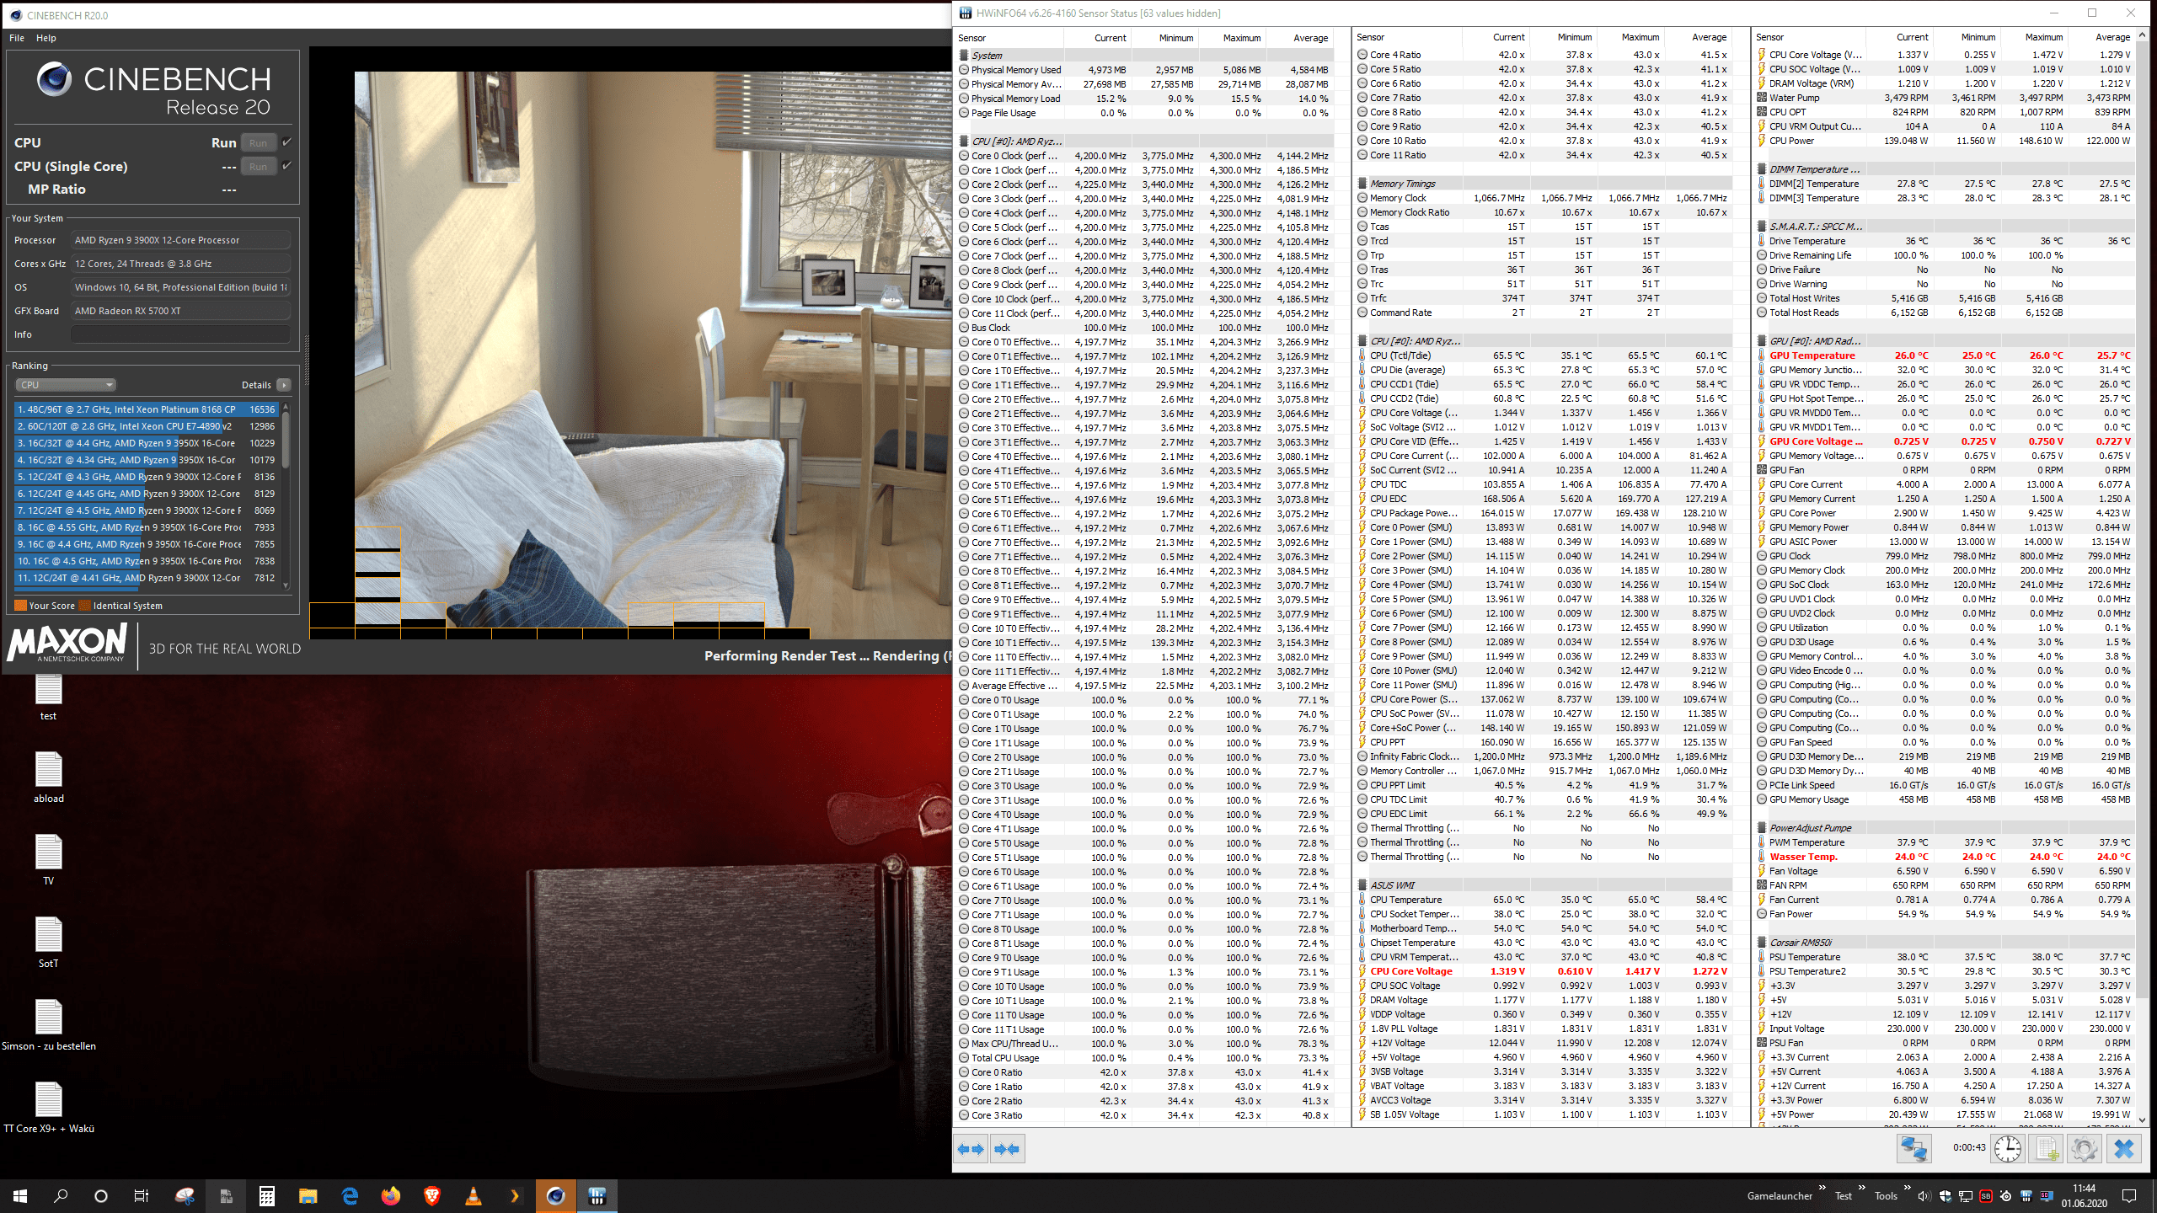
Task: Click the HWiNFO remote network monitors icon
Action: coord(1913,1149)
